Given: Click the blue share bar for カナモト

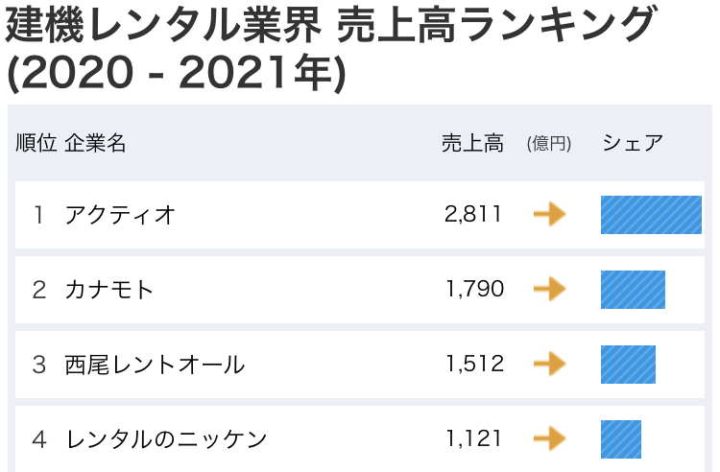Looking at the screenshot, I should (633, 289).
